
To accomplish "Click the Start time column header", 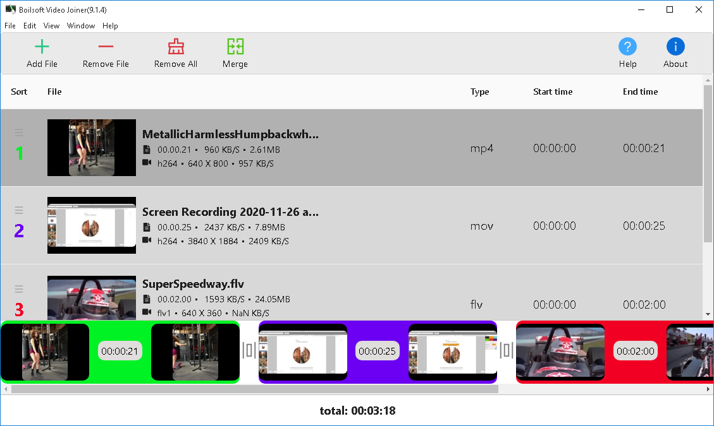I will (553, 92).
